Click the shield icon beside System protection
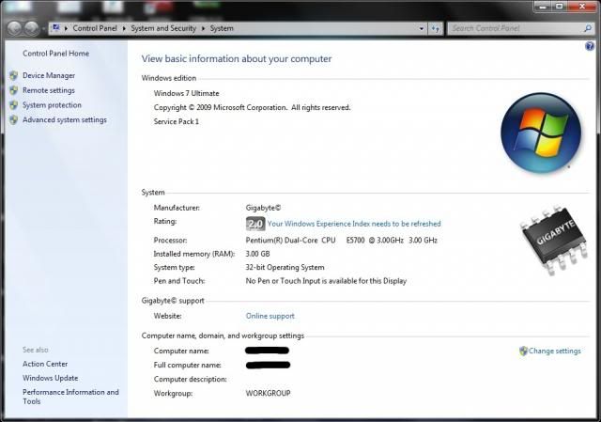Viewport: 601px width, 422px height. (x=13, y=105)
